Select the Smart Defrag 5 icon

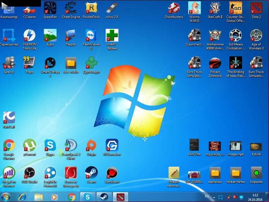(x=50, y=67)
